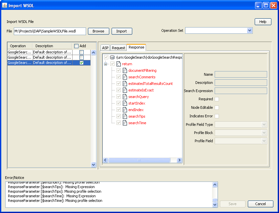The height and width of the screenshot is (213, 279).
Task: Click the parameter icon beside documentFiltering
Action: [x=125, y=70]
